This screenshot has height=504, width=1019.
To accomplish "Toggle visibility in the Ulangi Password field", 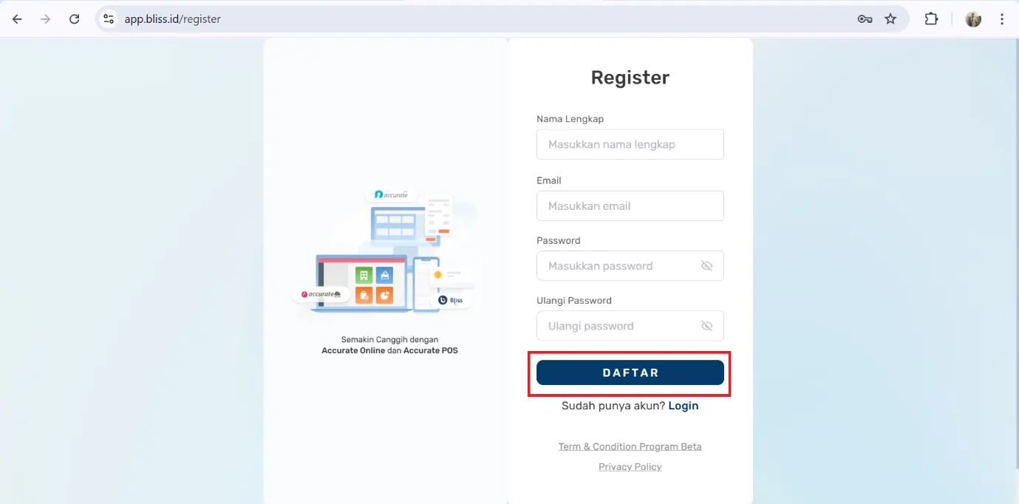I will click(x=706, y=326).
